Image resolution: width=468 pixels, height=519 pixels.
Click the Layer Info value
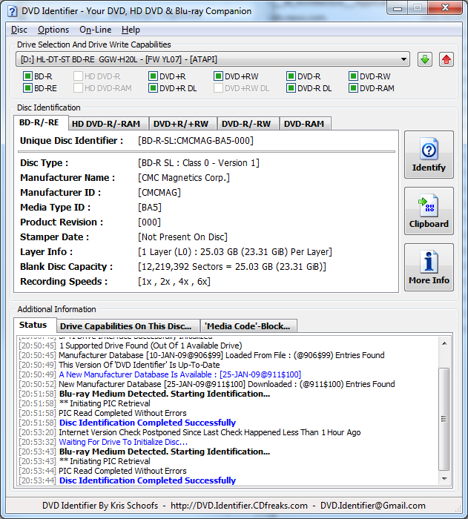235,252
